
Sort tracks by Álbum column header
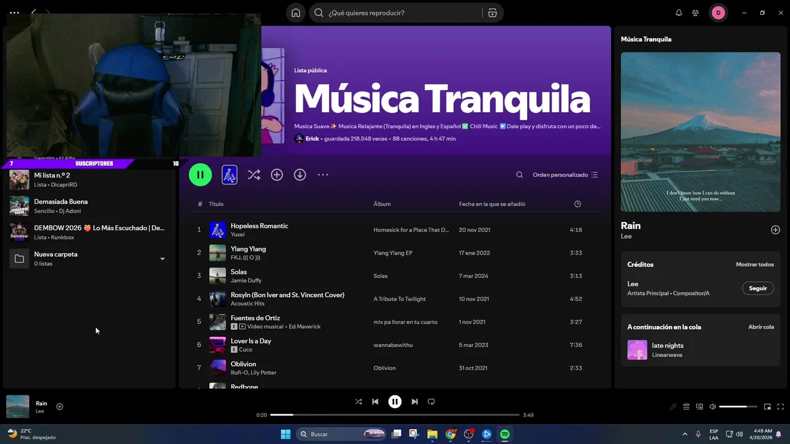coord(382,204)
